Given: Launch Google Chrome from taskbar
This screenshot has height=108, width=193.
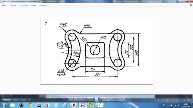Looking at the screenshot, I should pos(30,105).
